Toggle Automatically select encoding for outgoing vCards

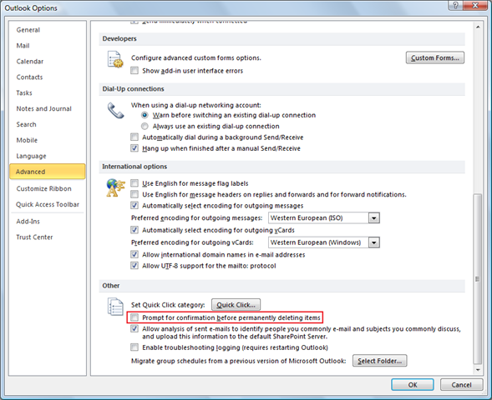pyautogui.click(x=134, y=230)
